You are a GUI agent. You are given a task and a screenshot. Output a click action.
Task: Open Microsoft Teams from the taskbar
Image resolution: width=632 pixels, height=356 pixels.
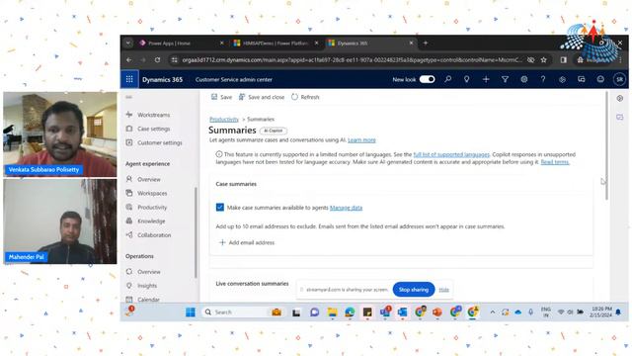pyautogui.click(x=385, y=312)
